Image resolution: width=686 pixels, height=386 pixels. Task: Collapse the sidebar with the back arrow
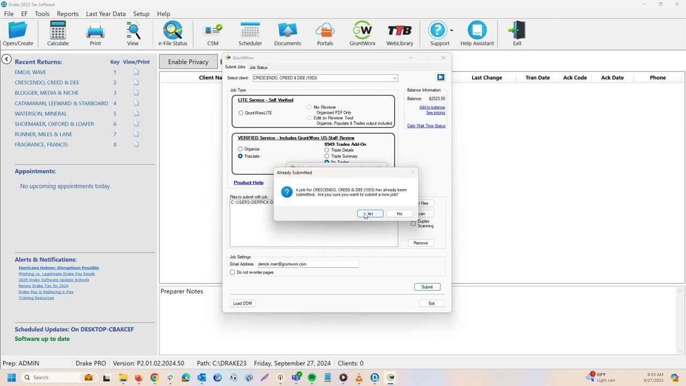(6, 60)
